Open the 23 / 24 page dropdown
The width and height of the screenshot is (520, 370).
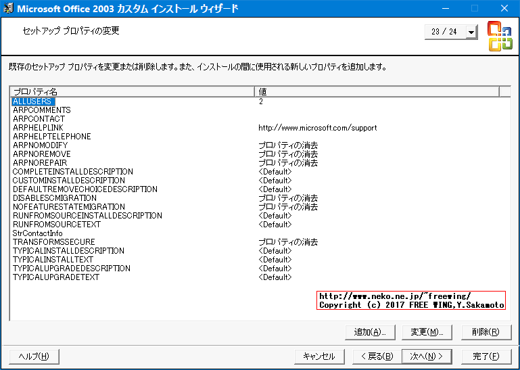coord(471,32)
